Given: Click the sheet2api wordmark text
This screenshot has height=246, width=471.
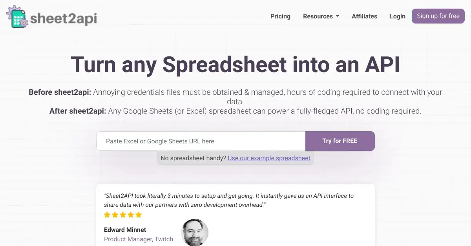Looking at the screenshot, I should pyautogui.click(x=63, y=18).
